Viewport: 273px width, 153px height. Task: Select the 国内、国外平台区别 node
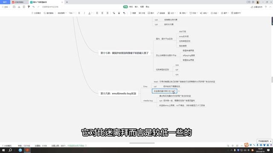pos(164,39)
